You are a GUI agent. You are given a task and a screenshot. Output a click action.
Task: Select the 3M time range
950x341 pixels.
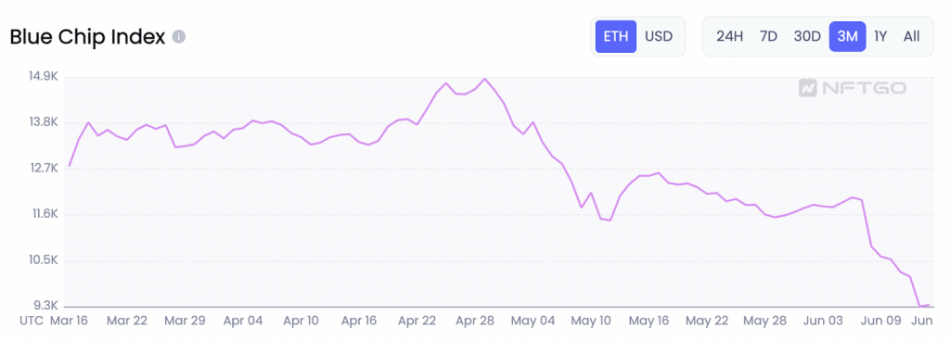pyautogui.click(x=848, y=36)
